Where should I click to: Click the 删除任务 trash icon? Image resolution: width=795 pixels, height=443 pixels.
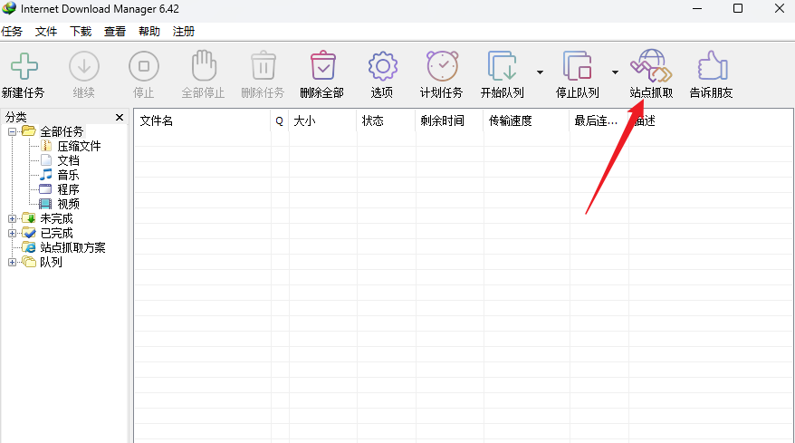pyautogui.click(x=263, y=65)
